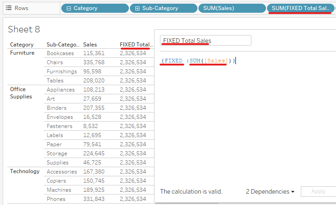The width and height of the screenshot is (336, 205).
Task: Collapse the Category pill using its minus icon
Action: pos(69,8)
